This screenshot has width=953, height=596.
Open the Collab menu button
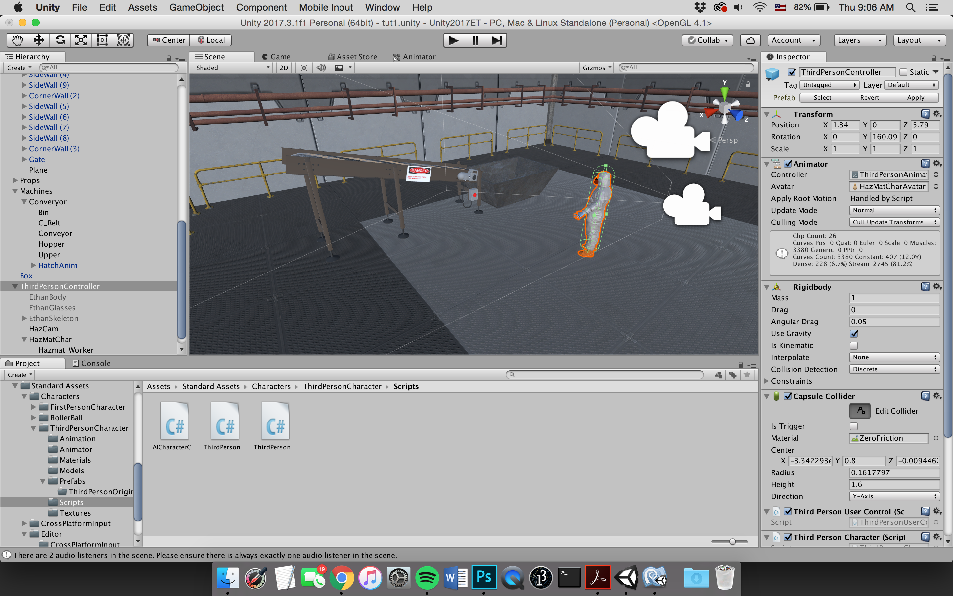[708, 40]
